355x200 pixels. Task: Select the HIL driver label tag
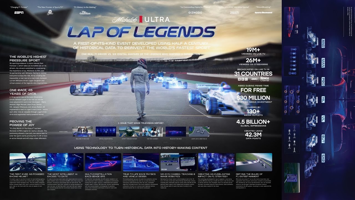click(323, 99)
